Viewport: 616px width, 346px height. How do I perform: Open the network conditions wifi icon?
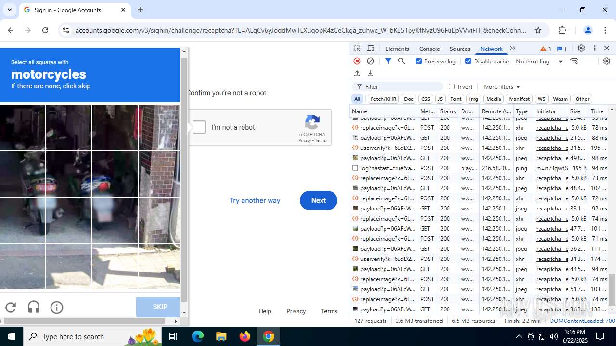pos(574,61)
